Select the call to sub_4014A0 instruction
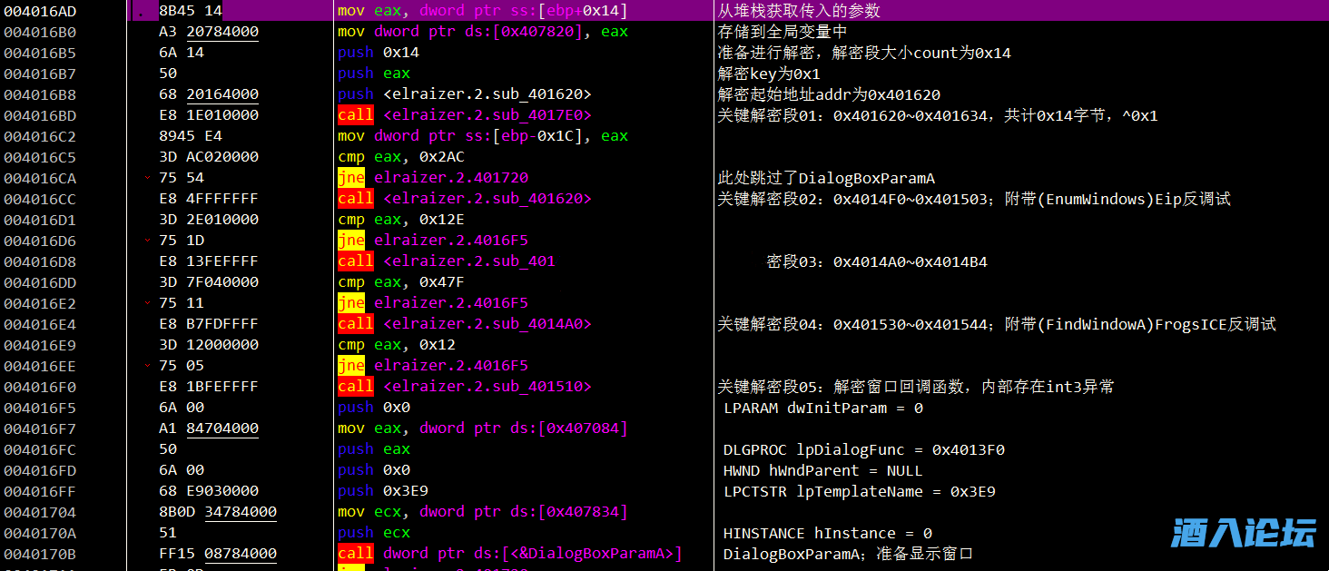 (x=464, y=324)
